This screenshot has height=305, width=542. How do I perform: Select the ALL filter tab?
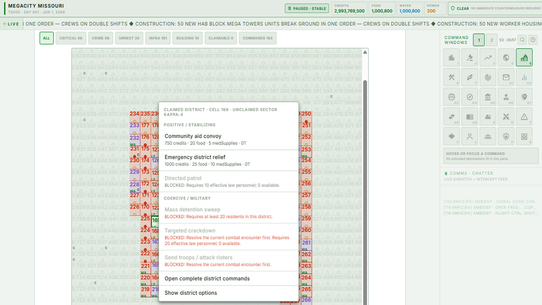pyautogui.click(x=47, y=38)
